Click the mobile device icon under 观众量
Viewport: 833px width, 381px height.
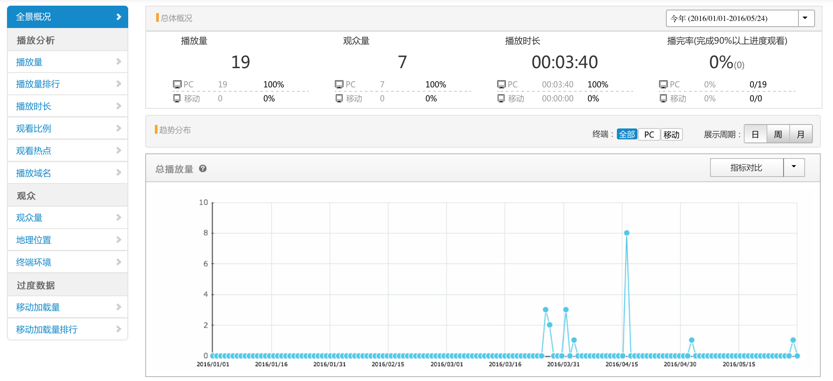(339, 98)
